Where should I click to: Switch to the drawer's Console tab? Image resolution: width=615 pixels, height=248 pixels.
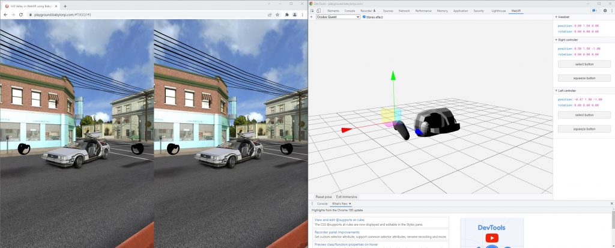click(322, 204)
